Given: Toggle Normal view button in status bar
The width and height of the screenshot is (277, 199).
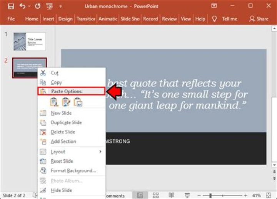Looking at the screenshot, I should point(140,195).
